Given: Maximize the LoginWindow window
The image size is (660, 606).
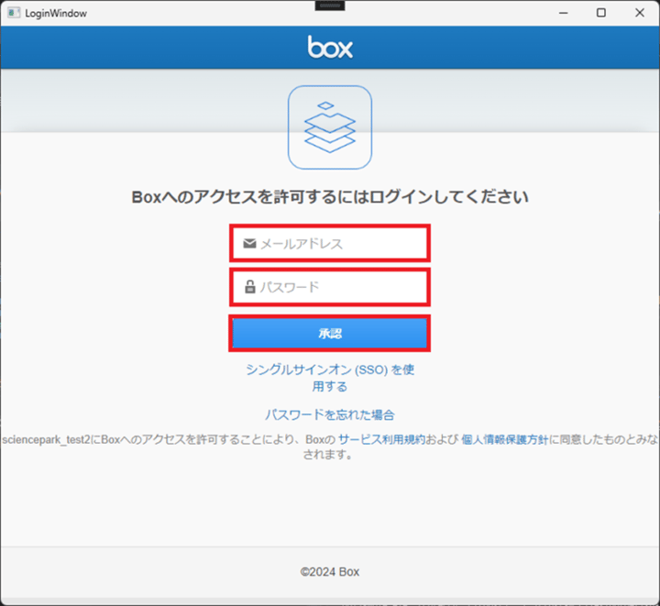Looking at the screenshot, I should click(x=600, y=13).
